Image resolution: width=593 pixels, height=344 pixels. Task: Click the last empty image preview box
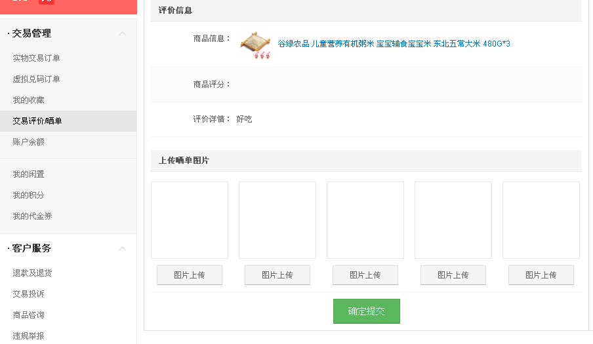tap(541, 220)
